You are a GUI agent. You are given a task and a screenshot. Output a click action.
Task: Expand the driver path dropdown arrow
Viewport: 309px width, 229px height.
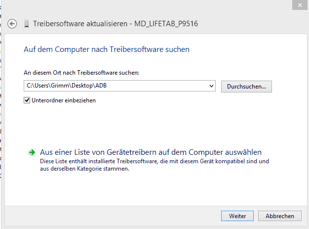coord(211,86)
